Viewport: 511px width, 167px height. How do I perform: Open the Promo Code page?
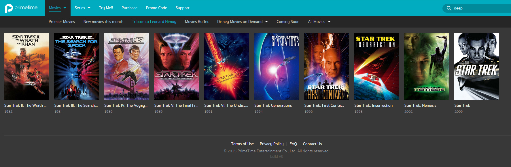pyautogui.click(x=156, y=8)
